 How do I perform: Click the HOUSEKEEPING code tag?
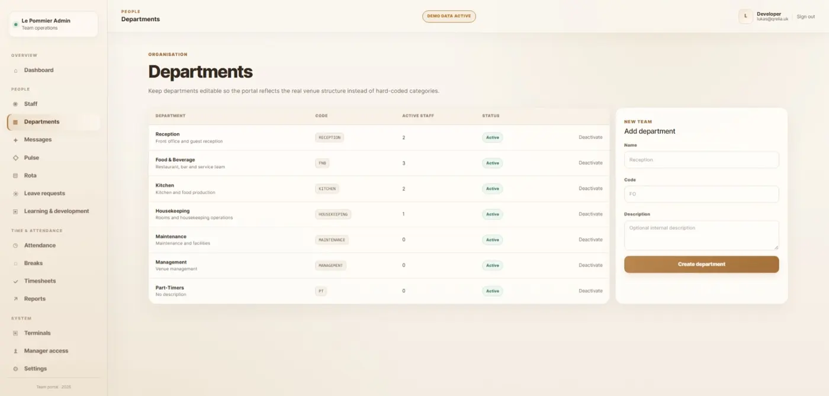coord(333,214)
